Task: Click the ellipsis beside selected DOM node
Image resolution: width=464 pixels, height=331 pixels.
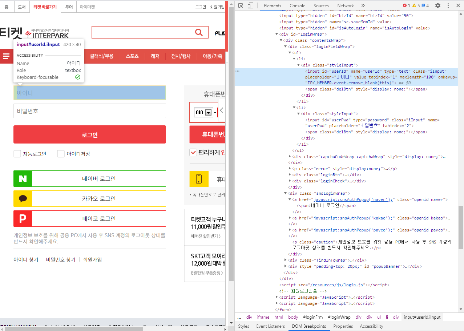Action: 238,71
